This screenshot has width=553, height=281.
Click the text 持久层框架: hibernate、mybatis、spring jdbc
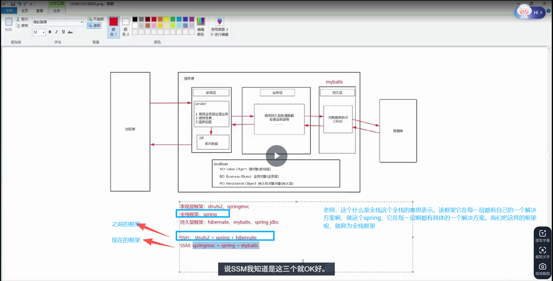click(x=230, y=222)
